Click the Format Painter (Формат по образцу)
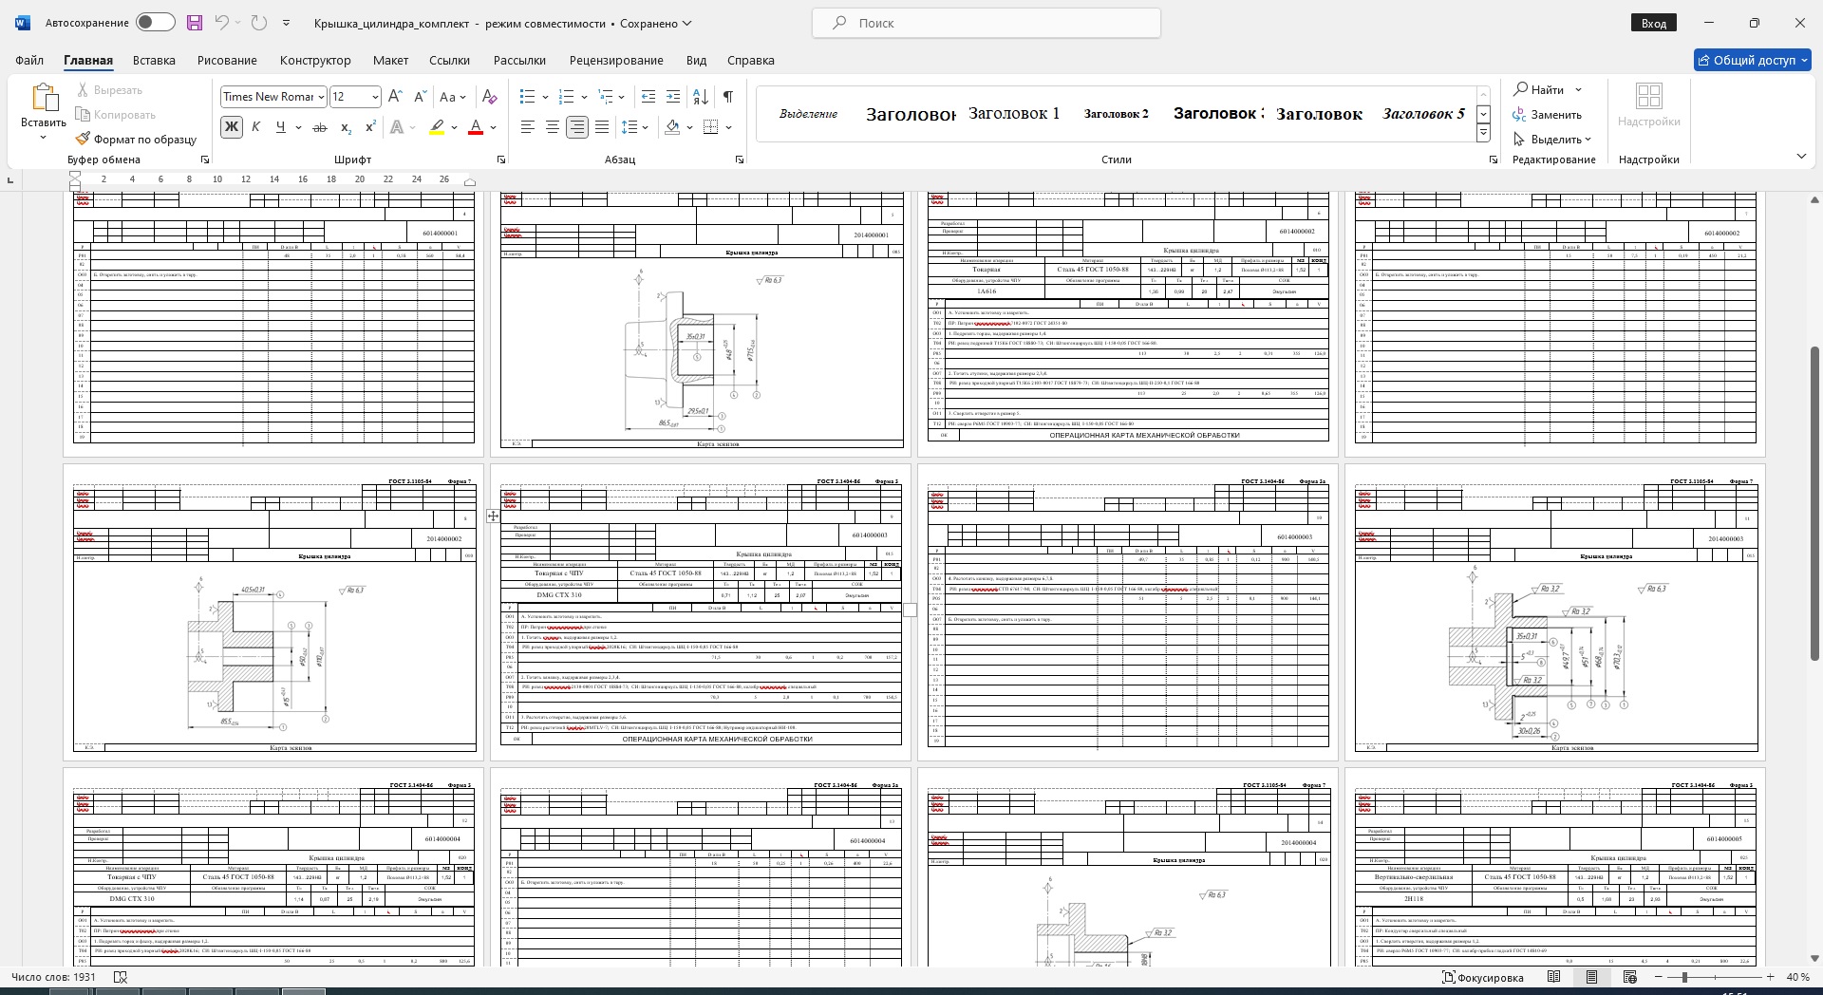This screenshot has width=1823, height=995. (x=136, y=139)
